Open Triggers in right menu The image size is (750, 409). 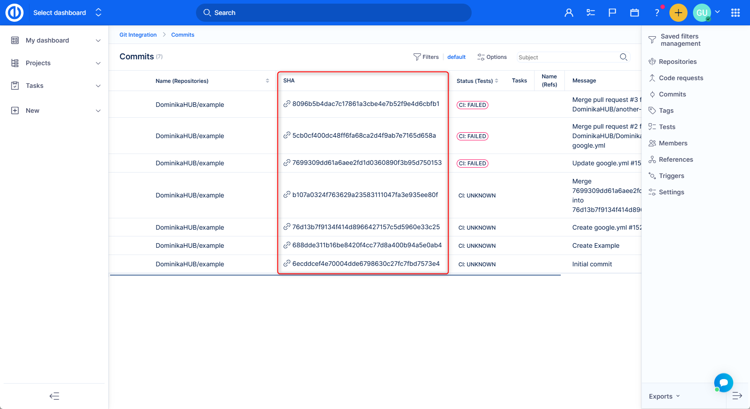tap(671, 176)
